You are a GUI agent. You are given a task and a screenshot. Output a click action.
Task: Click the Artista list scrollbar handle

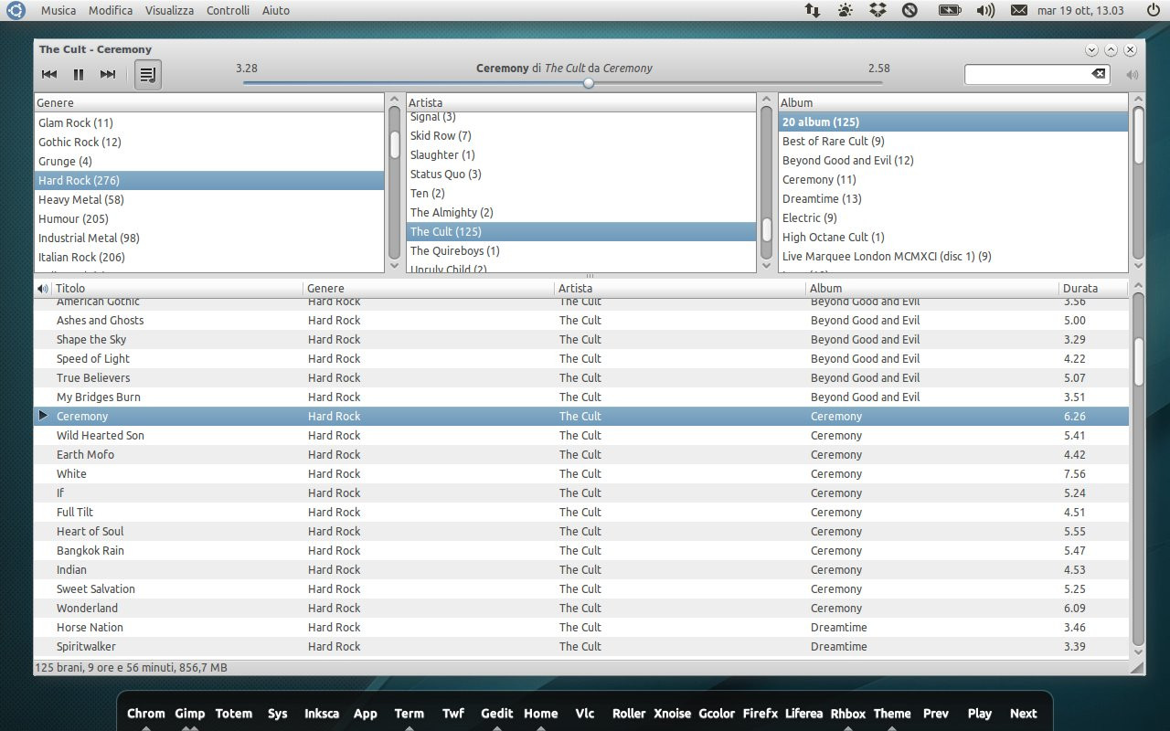click(767, 228)
